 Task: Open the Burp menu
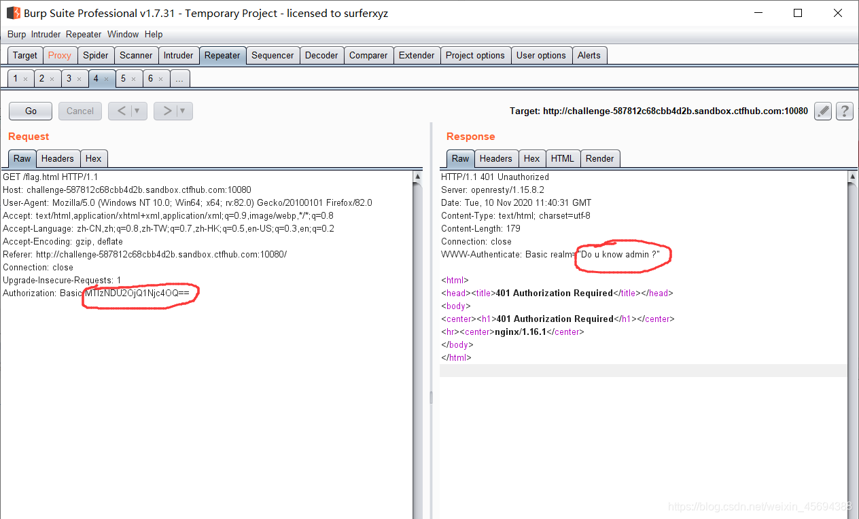[17, 34]
